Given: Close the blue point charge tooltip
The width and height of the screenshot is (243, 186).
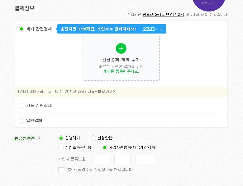Looking at the screenshot, I should (161, 29).
